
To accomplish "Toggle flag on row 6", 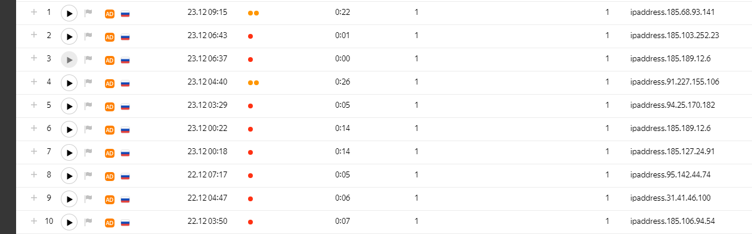I will [88, 129].
